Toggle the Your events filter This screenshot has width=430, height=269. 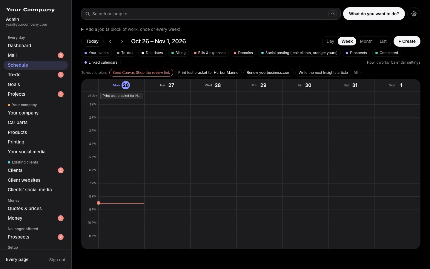(x=96, y=53)
